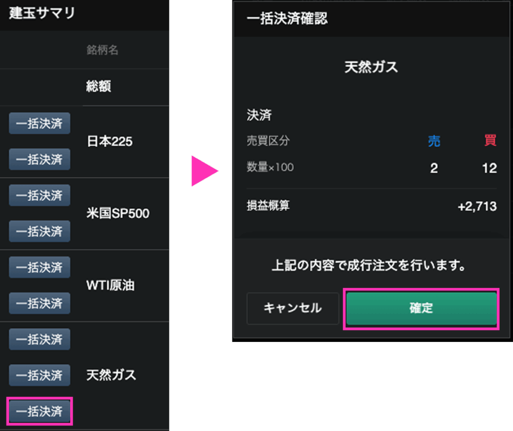
Task: Click the pink arrow between panels
Action: point(203,171)
